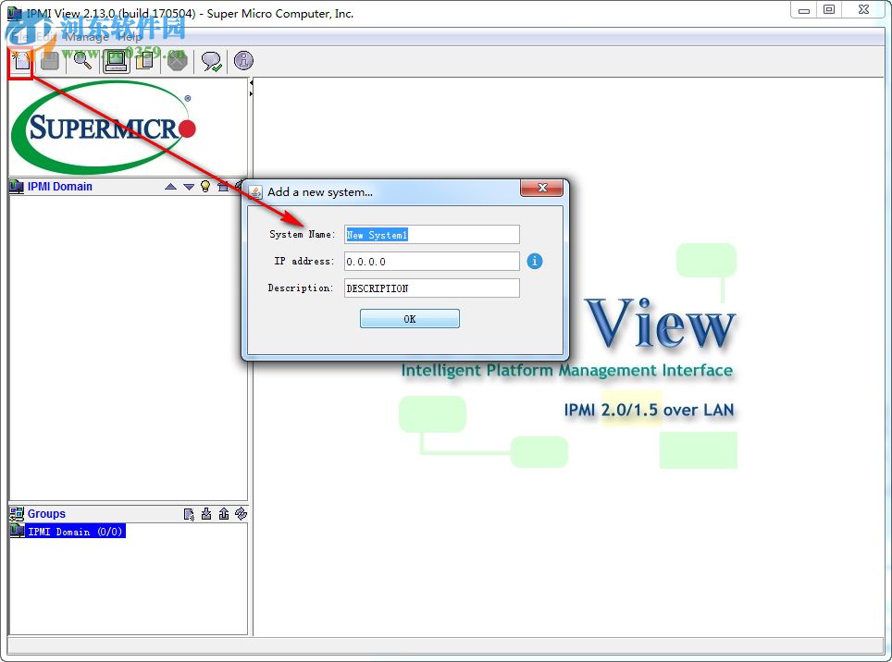This screenshot has width=892, height=662.
Task: Toggle the lightbulb icon in IPMI Domain bar
Action: 205,187
